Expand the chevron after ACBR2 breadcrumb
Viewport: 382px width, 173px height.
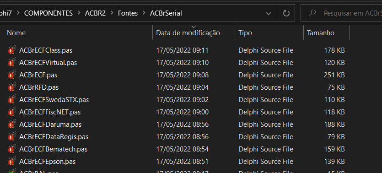112,13
